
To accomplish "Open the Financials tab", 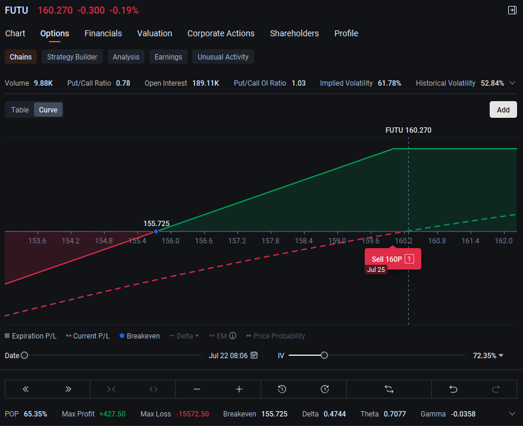I will [103, 33].
